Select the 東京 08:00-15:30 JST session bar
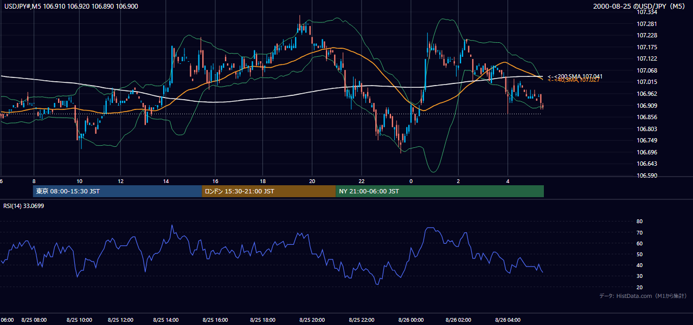This screenshot has height=325, width=693. click(117, 191)
